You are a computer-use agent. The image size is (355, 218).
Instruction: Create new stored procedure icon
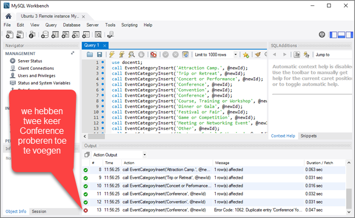click(75, 34)
